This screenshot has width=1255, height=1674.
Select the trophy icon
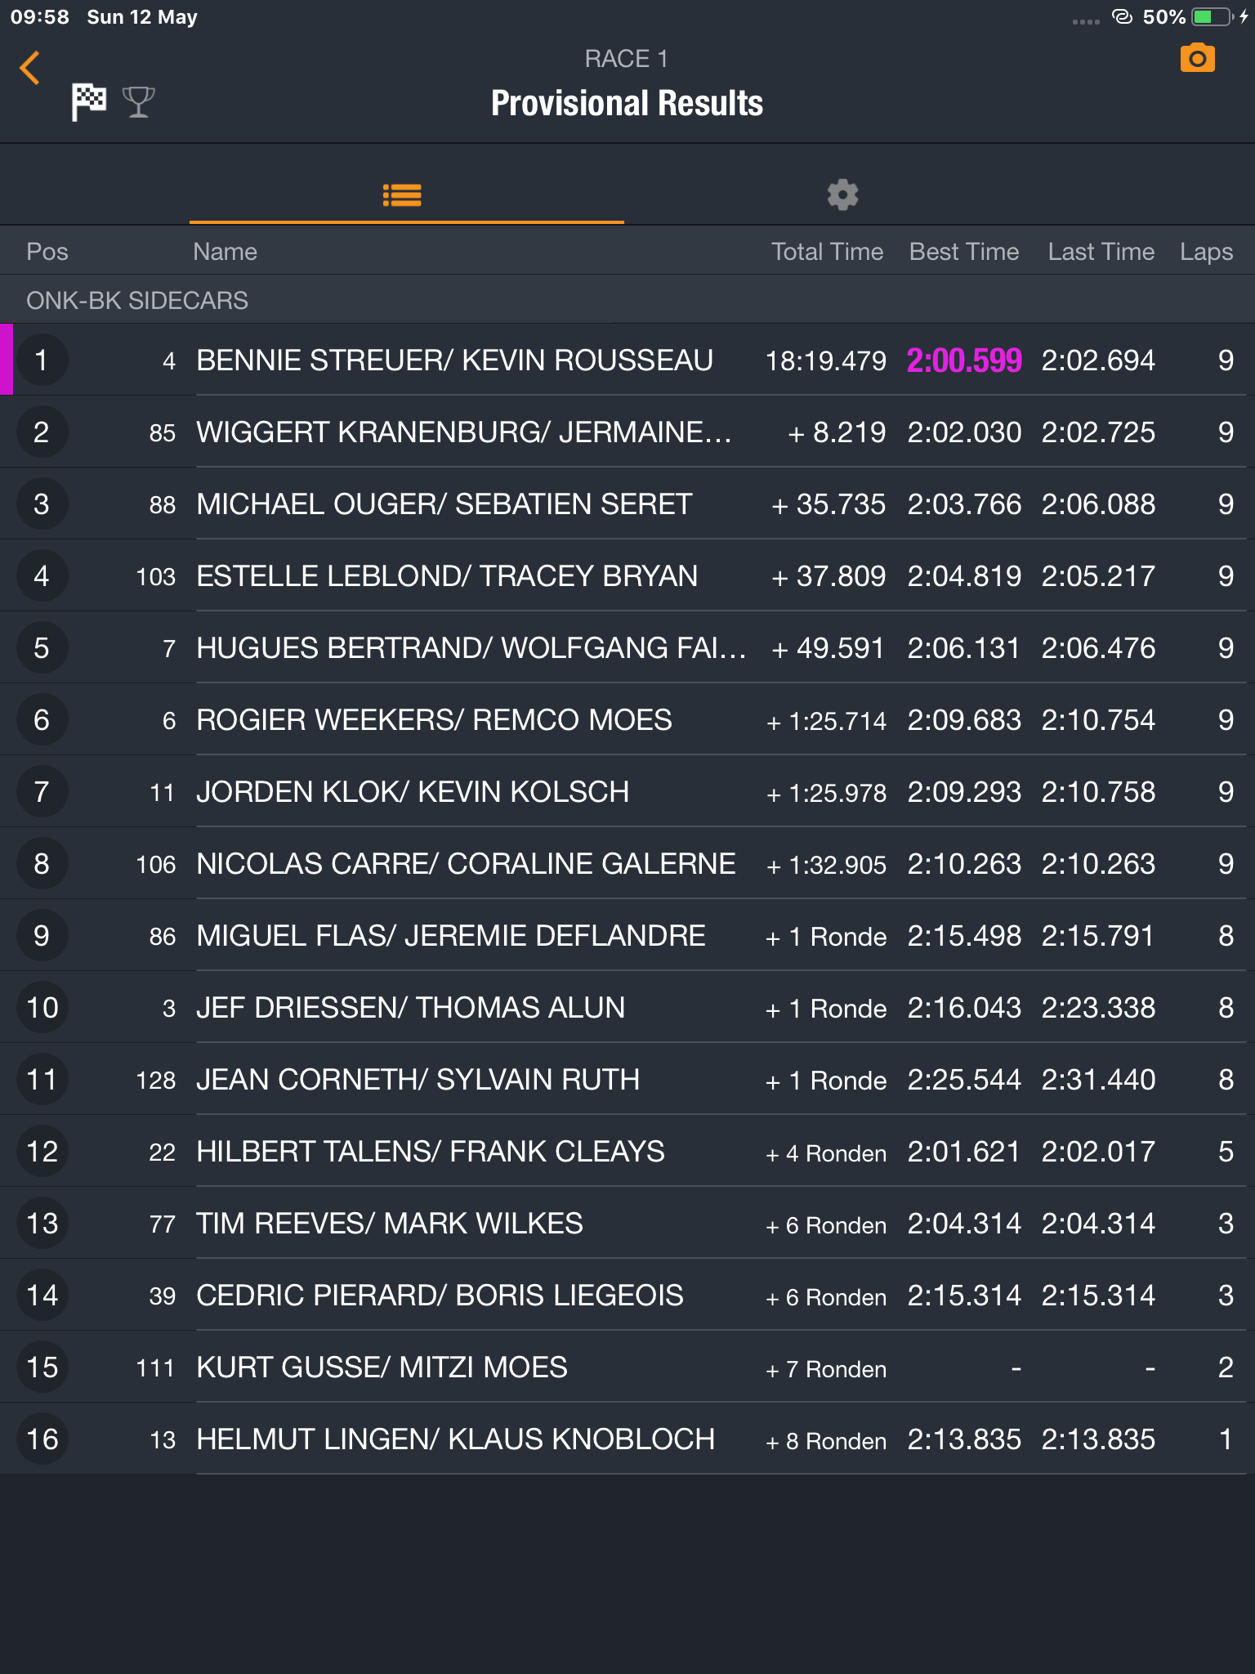(x=138, y=102)
